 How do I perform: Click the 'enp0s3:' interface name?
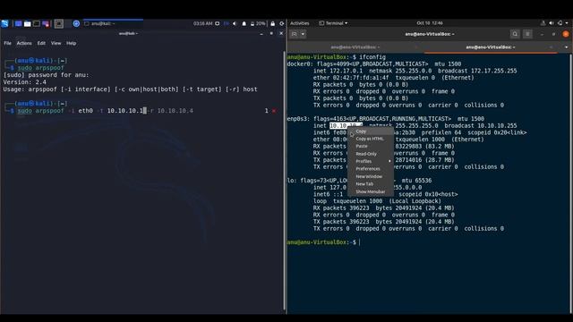tap(298, 119)
